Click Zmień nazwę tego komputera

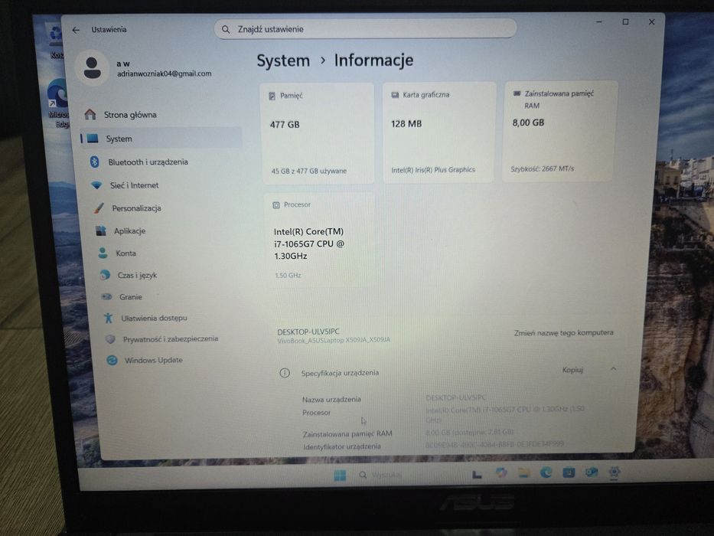coord(564,333)
